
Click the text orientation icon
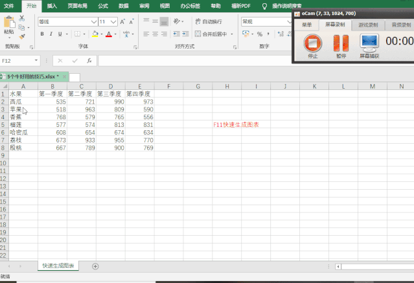pyautogui.click(x=177, y=21)
